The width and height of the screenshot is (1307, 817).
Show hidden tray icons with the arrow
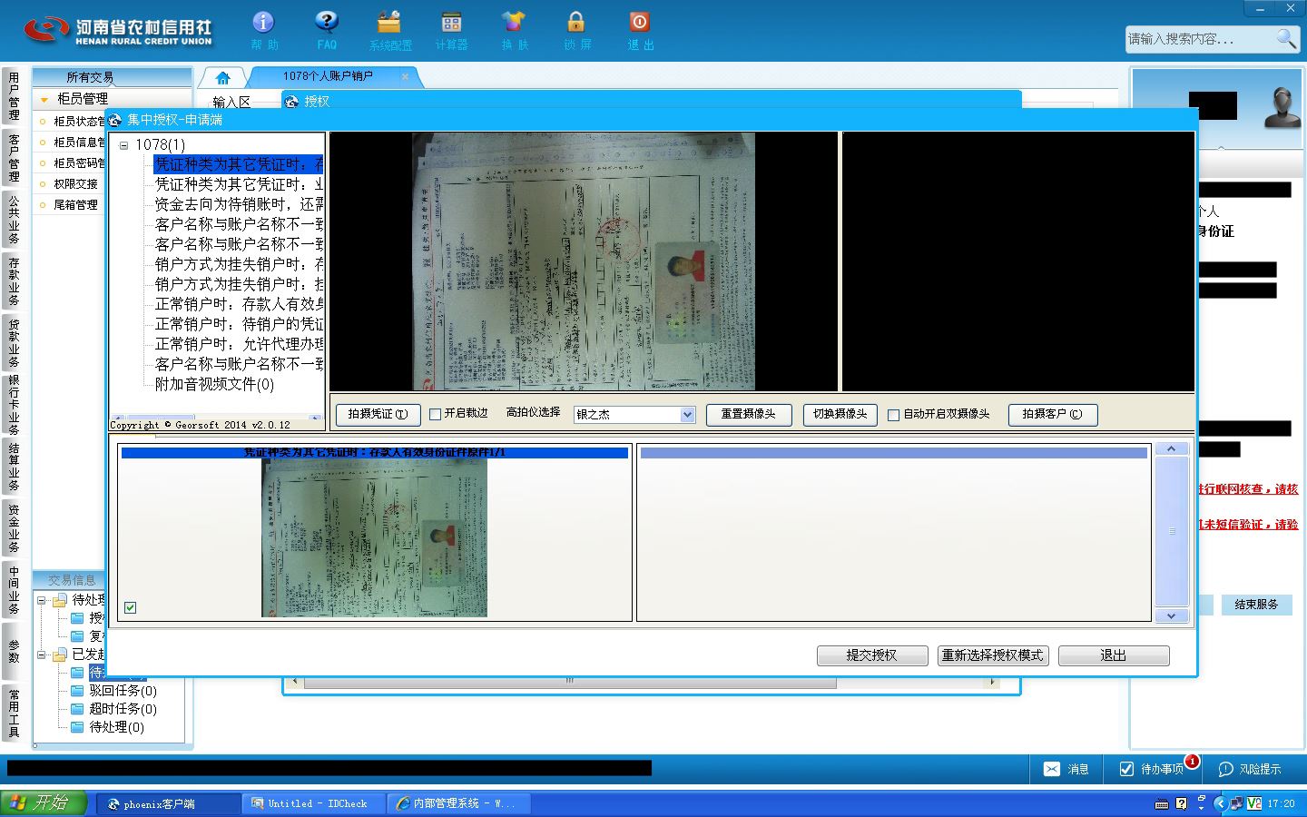tap(1220, 803)
